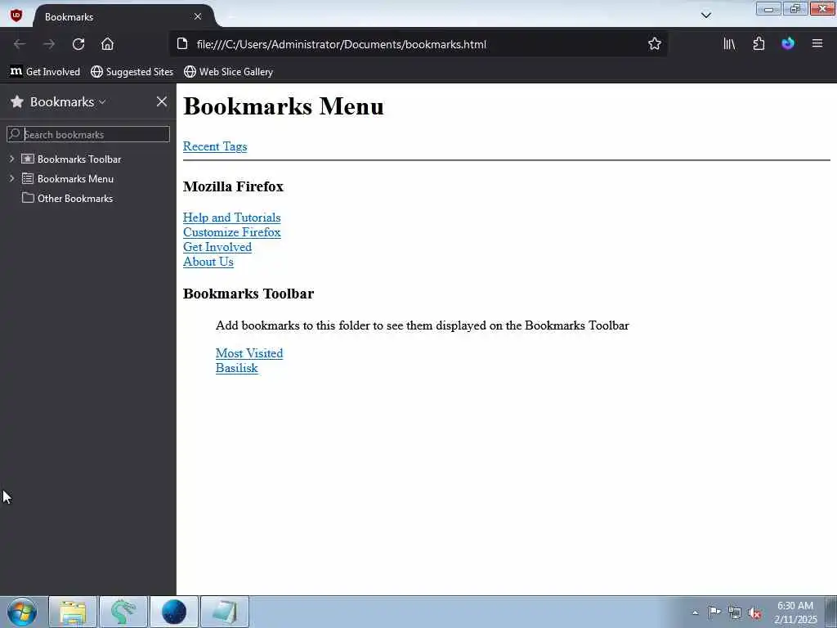Open the dragon icon app in taskbar

click(x=123, y=612)
